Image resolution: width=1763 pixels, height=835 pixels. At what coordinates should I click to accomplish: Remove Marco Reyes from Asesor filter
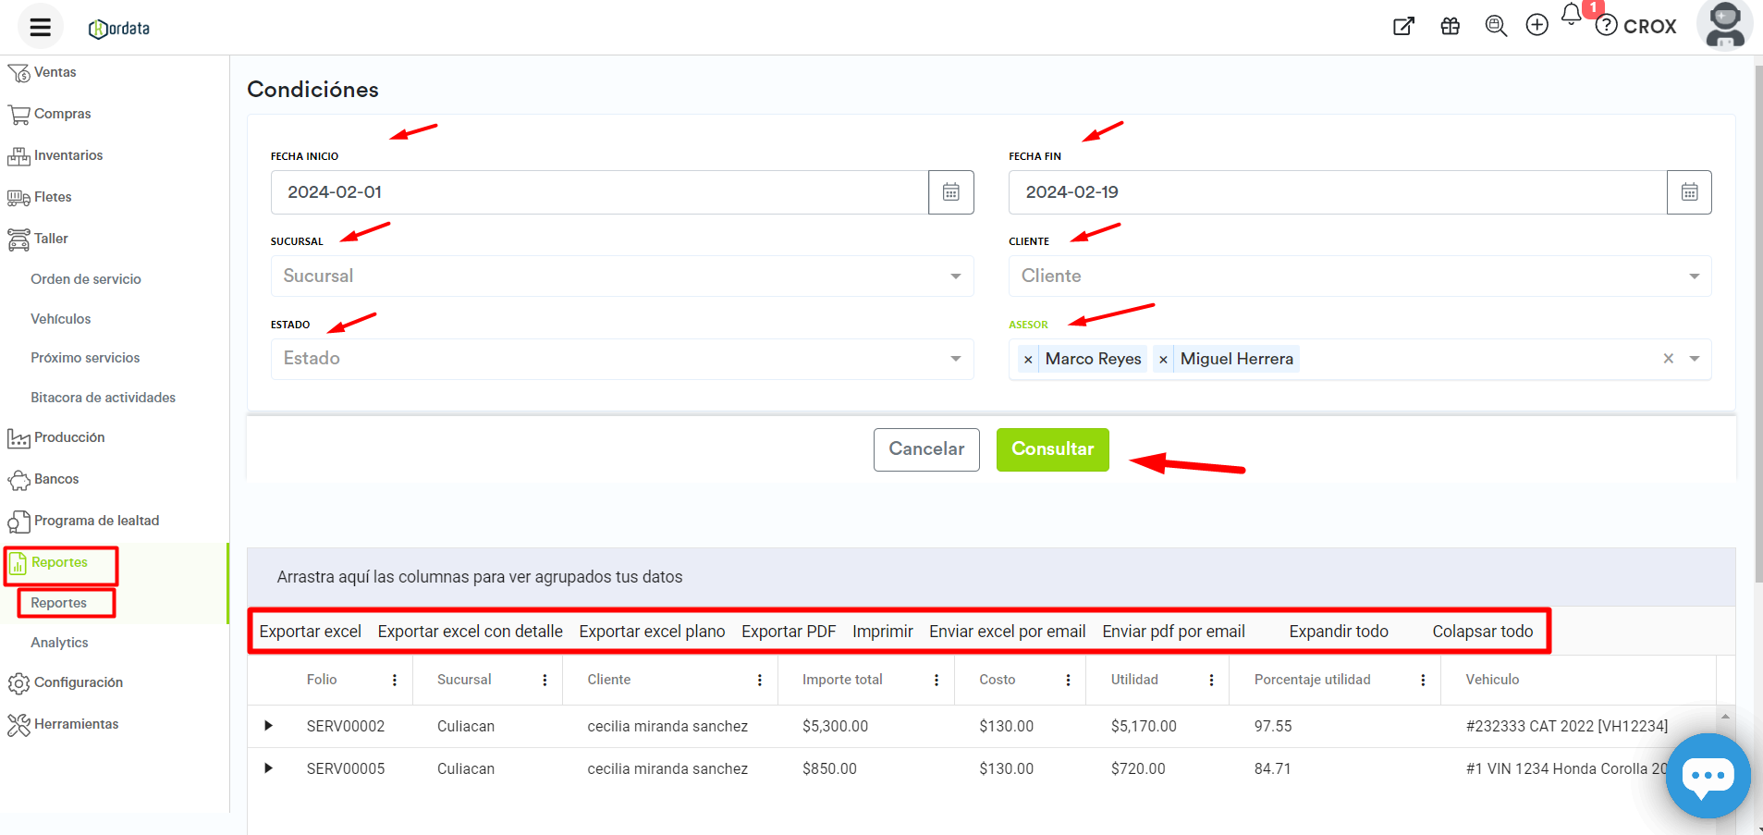[1028, 360]
